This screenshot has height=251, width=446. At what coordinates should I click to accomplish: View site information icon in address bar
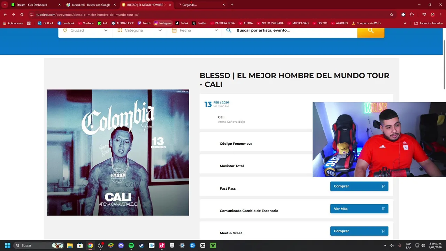point(32,15)
